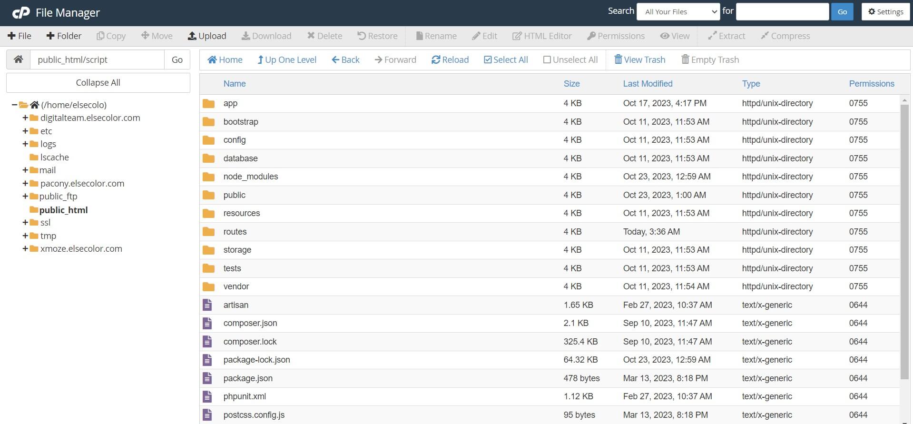Select the resources folder icon
This screenshot has width=913, height=424.
(x=208, y=213)
